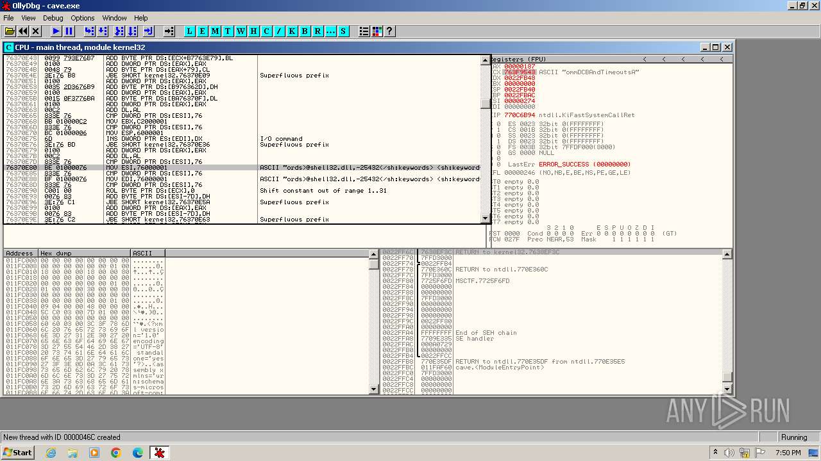Show Executable modules via E button
821x461 pixels.
(x=202, y=31)
